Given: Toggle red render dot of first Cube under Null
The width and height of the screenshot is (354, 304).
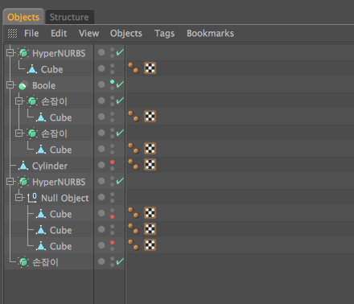Looking at the screenshot, I should coord(112,217).
